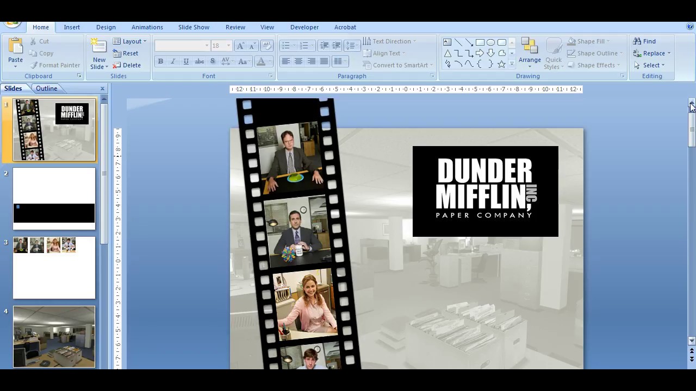Toggle Strikethrough formatting
Viewport: 696px width, 391px height.
(200, 61)
